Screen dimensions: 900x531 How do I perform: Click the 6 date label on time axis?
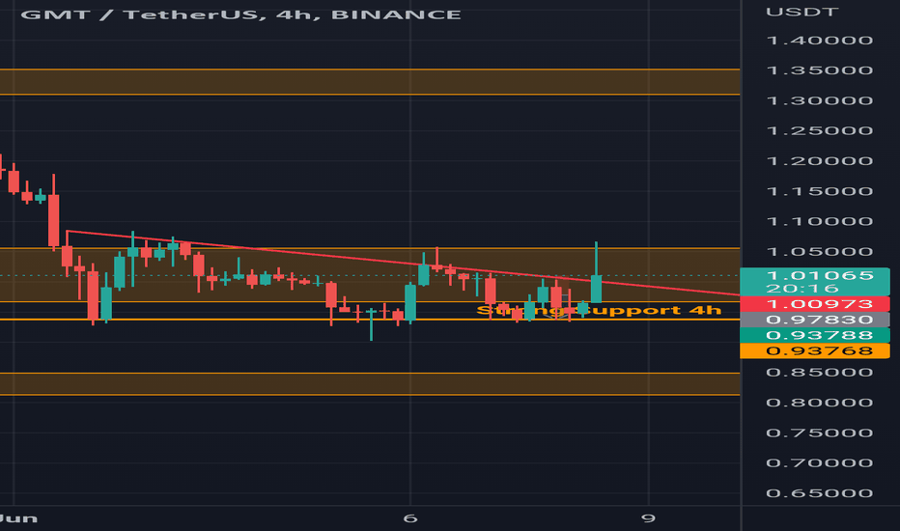coord(409,518)
